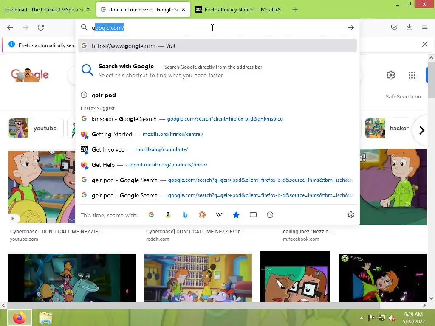Search this time with DuckDuckGo

(x=202, y=215)
